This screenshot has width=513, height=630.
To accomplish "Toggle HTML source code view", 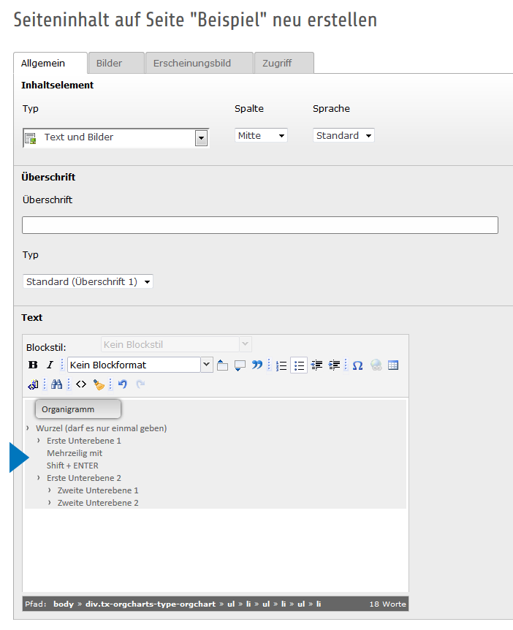I will pos(81,384).
